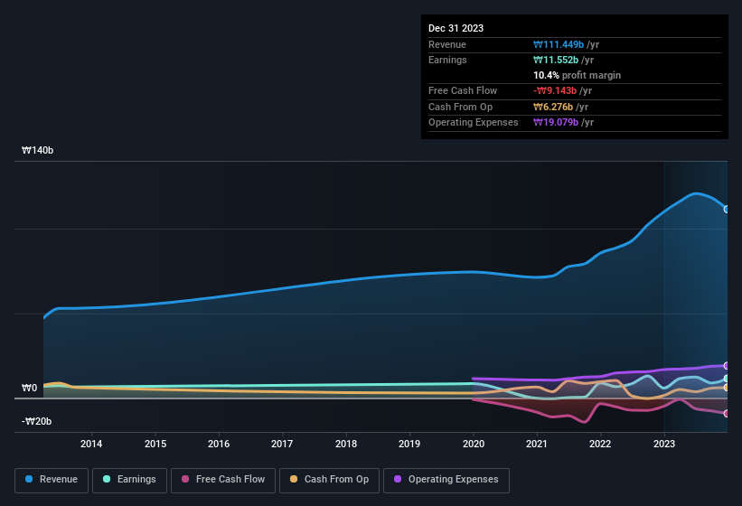Click the pink Free Cash Flow legend dot
Image resolution: width=742 pixels, height=506 pixels.
186,480
